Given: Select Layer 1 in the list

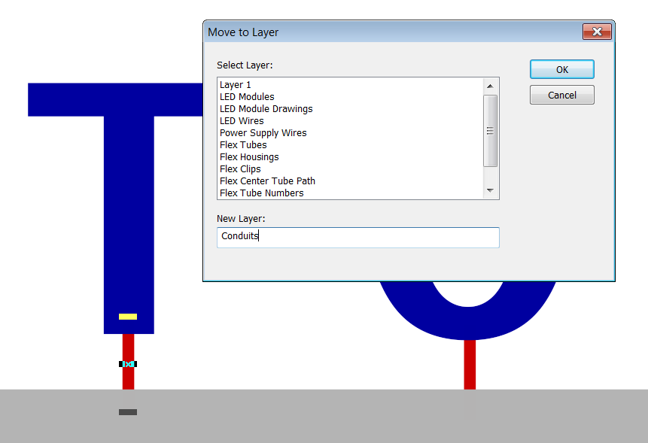Looking at the screenshot, I should point(236,85).
